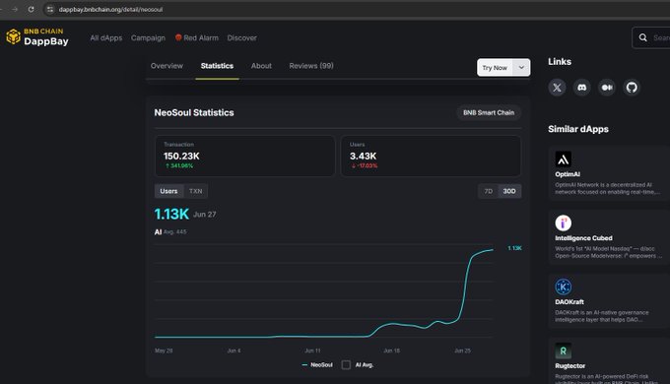
Task: Reload the page with the refresh icon
Action: point(31,9)
